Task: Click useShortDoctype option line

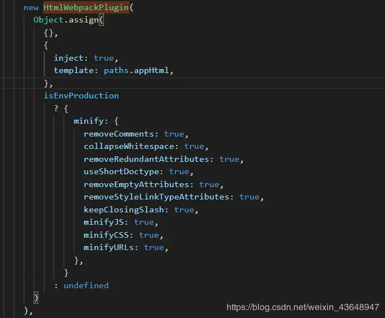Action: [x=138, y=172]
